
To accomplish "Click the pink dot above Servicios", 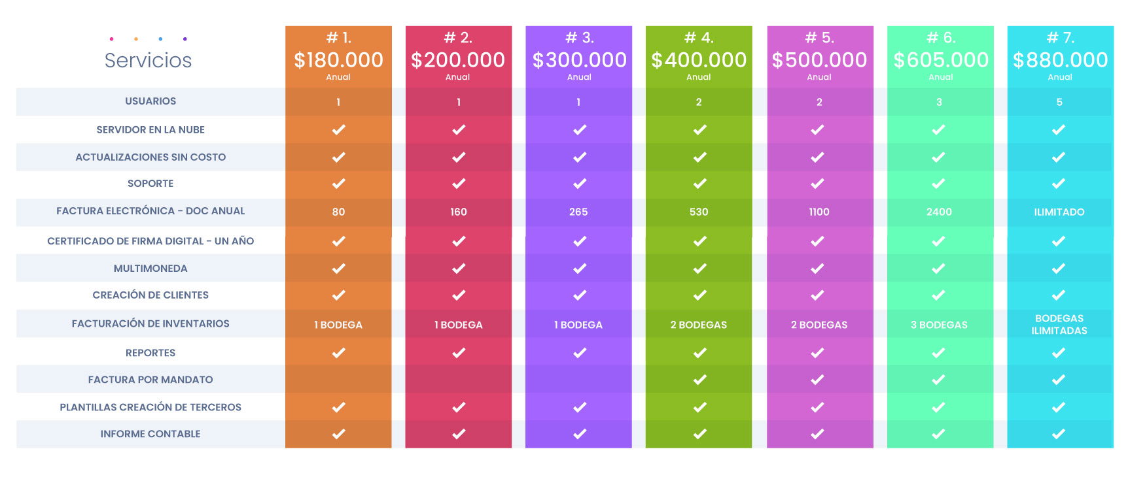I will pyautogui.click(x=112, y=39).
